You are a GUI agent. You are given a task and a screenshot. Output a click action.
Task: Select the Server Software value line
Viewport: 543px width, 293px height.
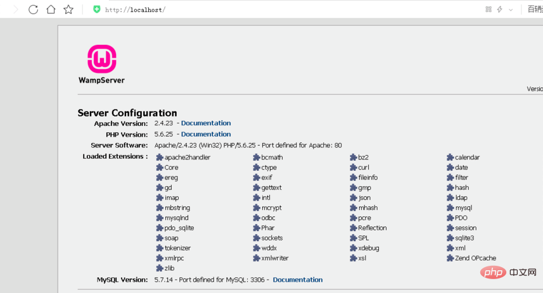tap(248, 146)
